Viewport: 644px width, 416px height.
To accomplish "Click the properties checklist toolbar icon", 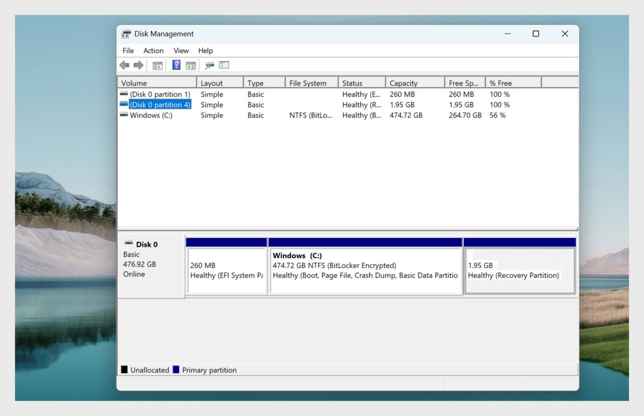I will coord(224,65).
